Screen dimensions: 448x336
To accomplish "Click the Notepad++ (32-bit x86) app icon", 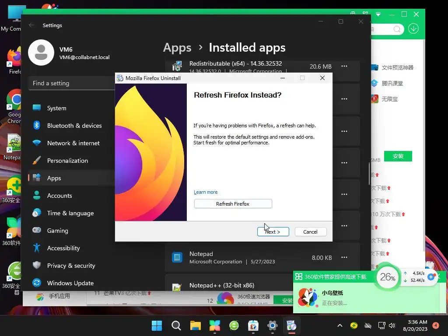I will pyautogui.click(x=177, y=287).
